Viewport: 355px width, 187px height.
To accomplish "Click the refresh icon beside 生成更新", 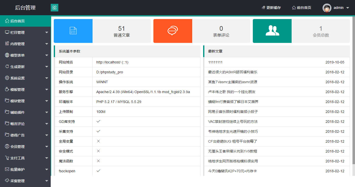I will tap(7, 66).
